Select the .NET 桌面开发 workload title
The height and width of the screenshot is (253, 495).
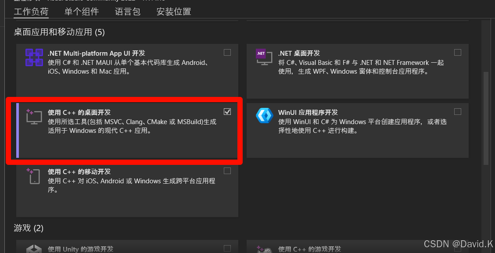(299, 53)
